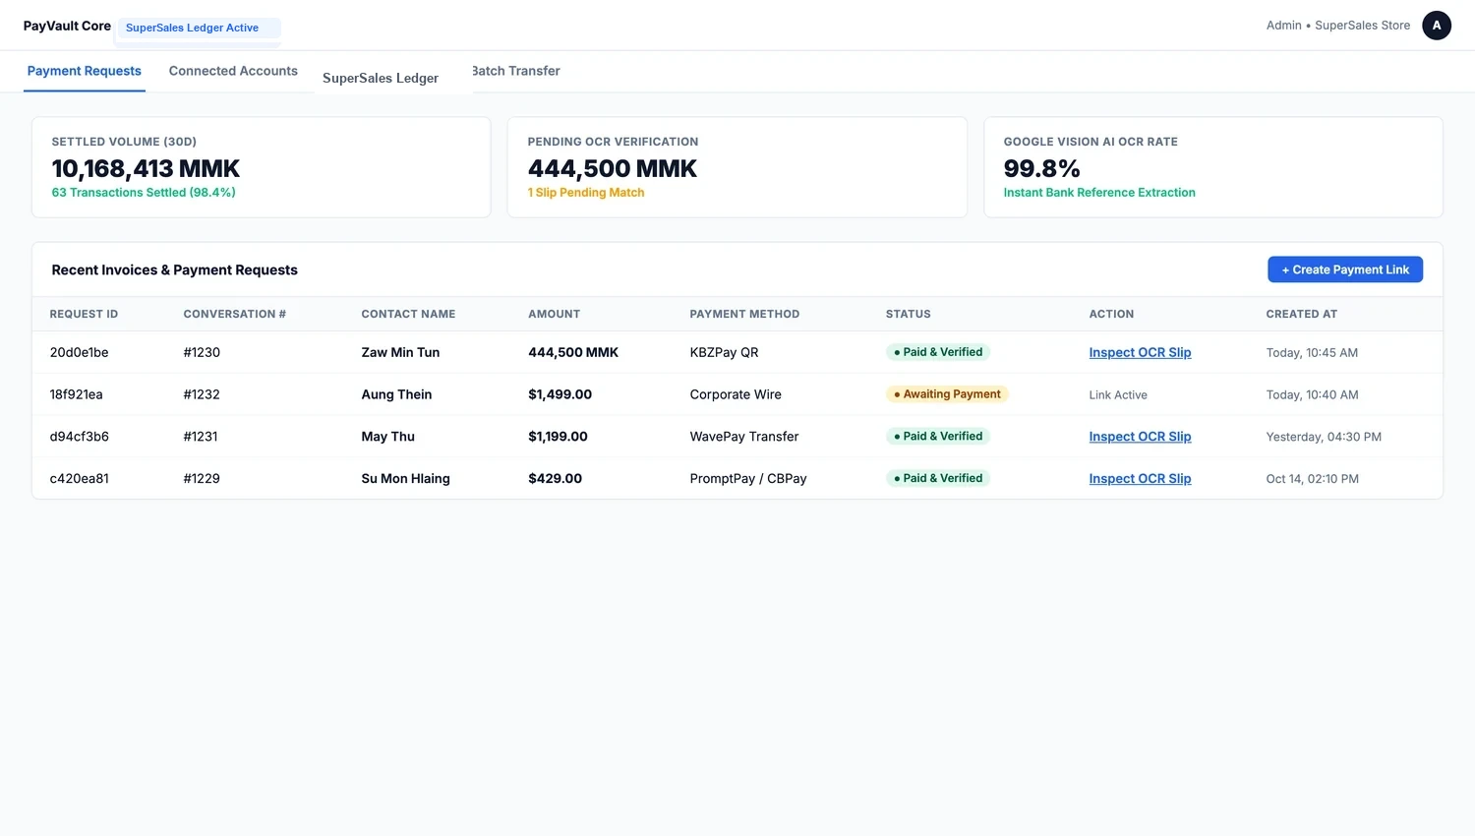Inspect OCR Slip for May Thu
Image resolution: width=1475 pixels, height=836 pixels.
(x=1140, y=437)
